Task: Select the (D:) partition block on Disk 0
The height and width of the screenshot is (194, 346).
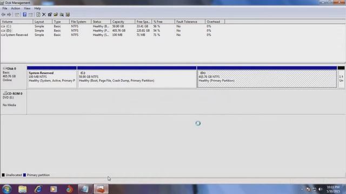Action: point(267,77)
